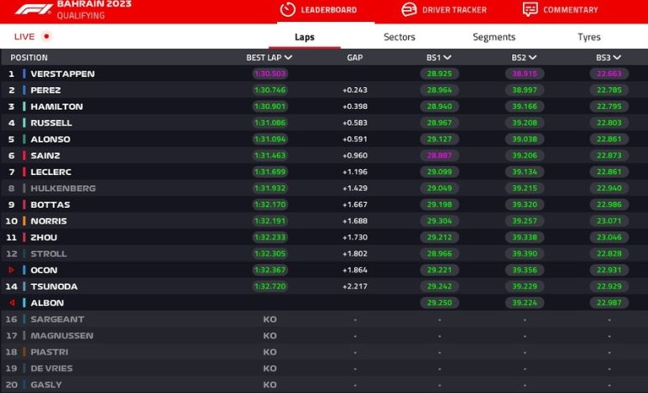Click Bottas's +1.667 gap value

pyautogui.click(x=354, y=204)
